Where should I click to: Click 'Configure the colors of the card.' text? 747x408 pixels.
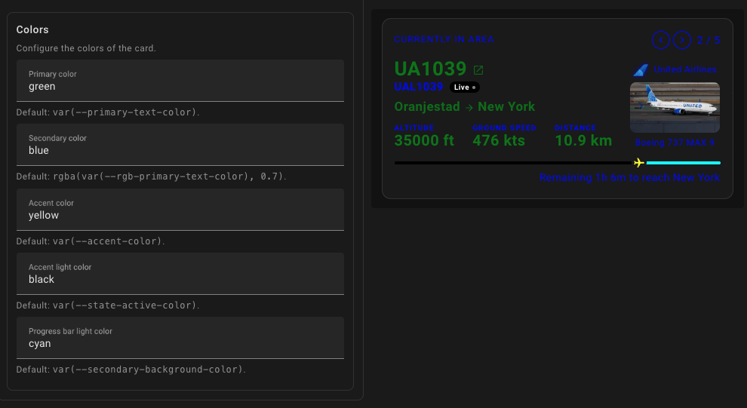click(x=86, y=48)
